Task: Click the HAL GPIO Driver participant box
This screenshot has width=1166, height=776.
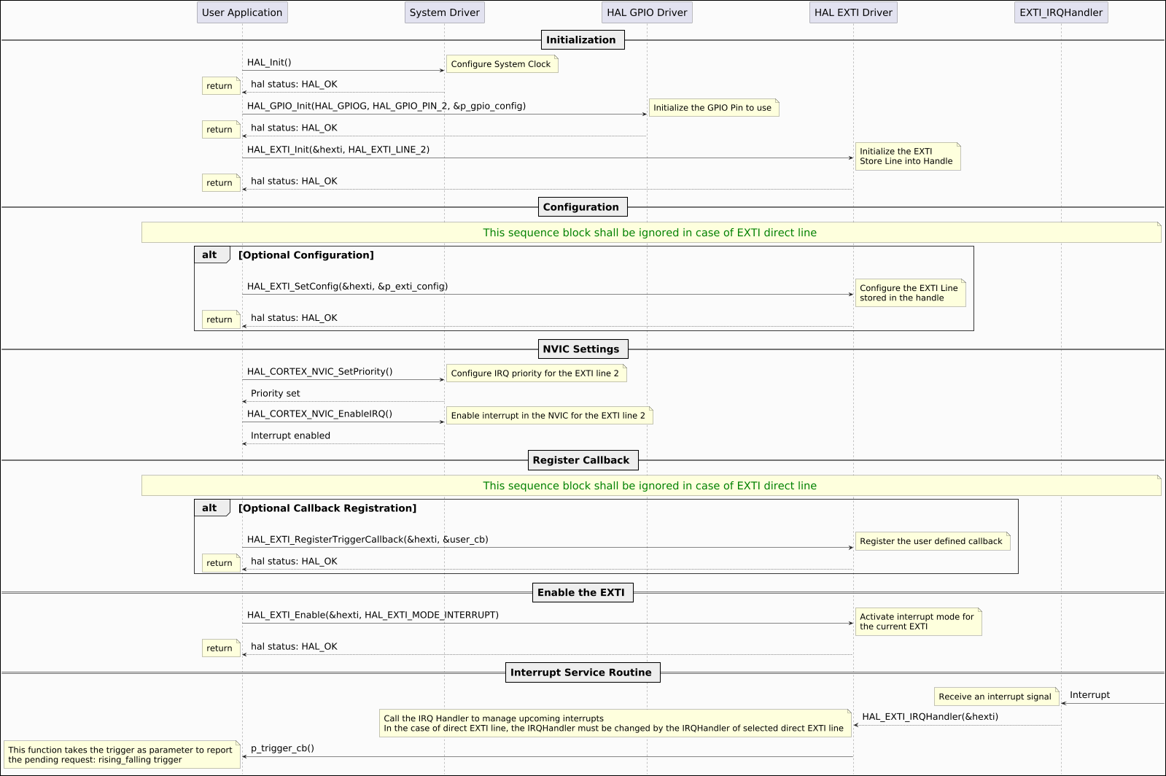Action: (647, 12)
